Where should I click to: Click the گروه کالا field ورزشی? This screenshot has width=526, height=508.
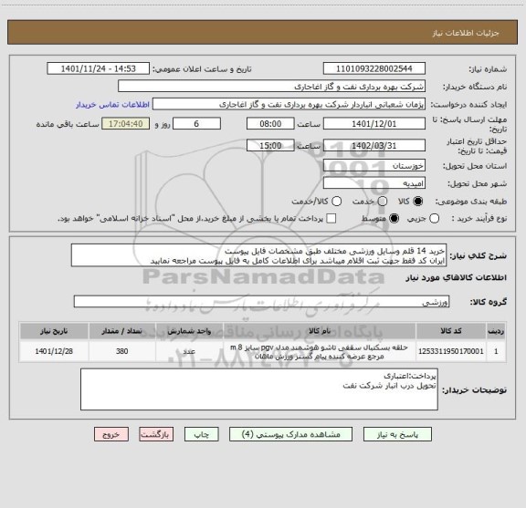262,302
